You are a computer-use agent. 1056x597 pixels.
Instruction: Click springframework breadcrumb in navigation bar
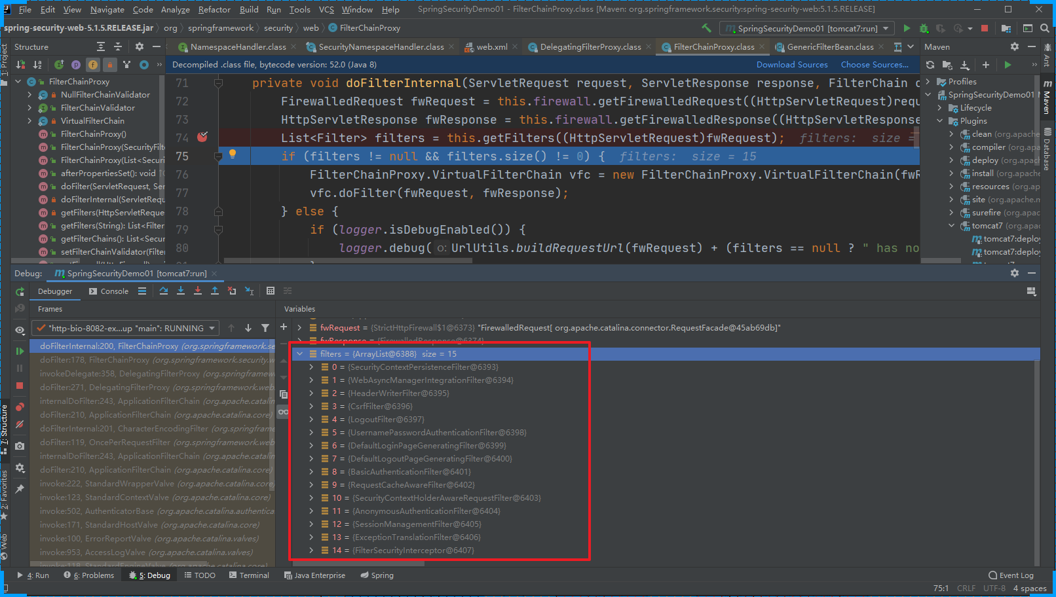pos(221,28)
